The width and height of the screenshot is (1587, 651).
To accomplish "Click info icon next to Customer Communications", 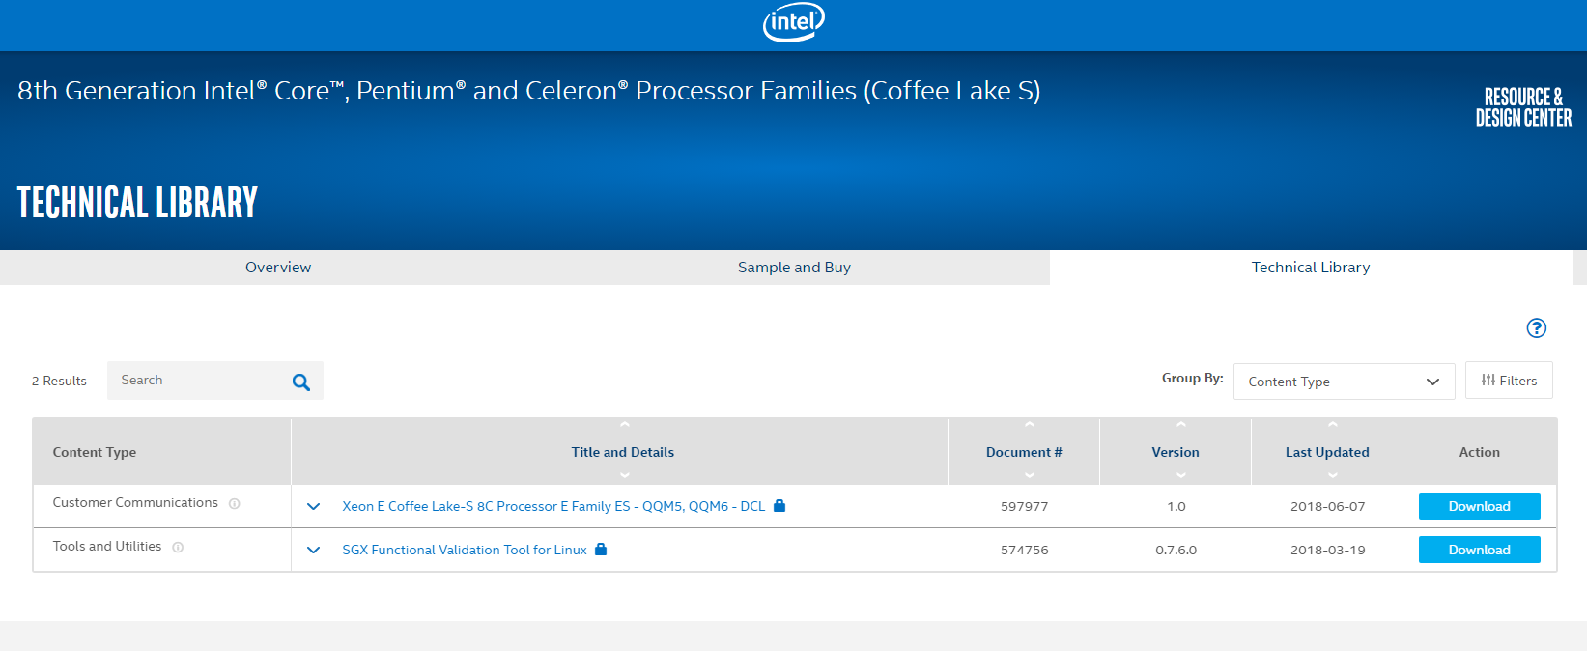I will pos(235,504).
